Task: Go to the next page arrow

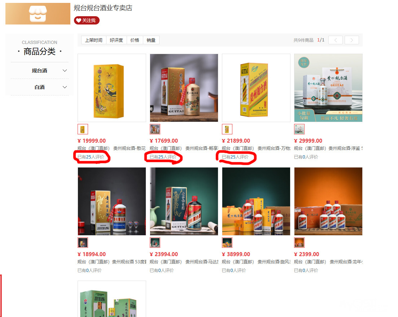Action: tap(351, 40)
